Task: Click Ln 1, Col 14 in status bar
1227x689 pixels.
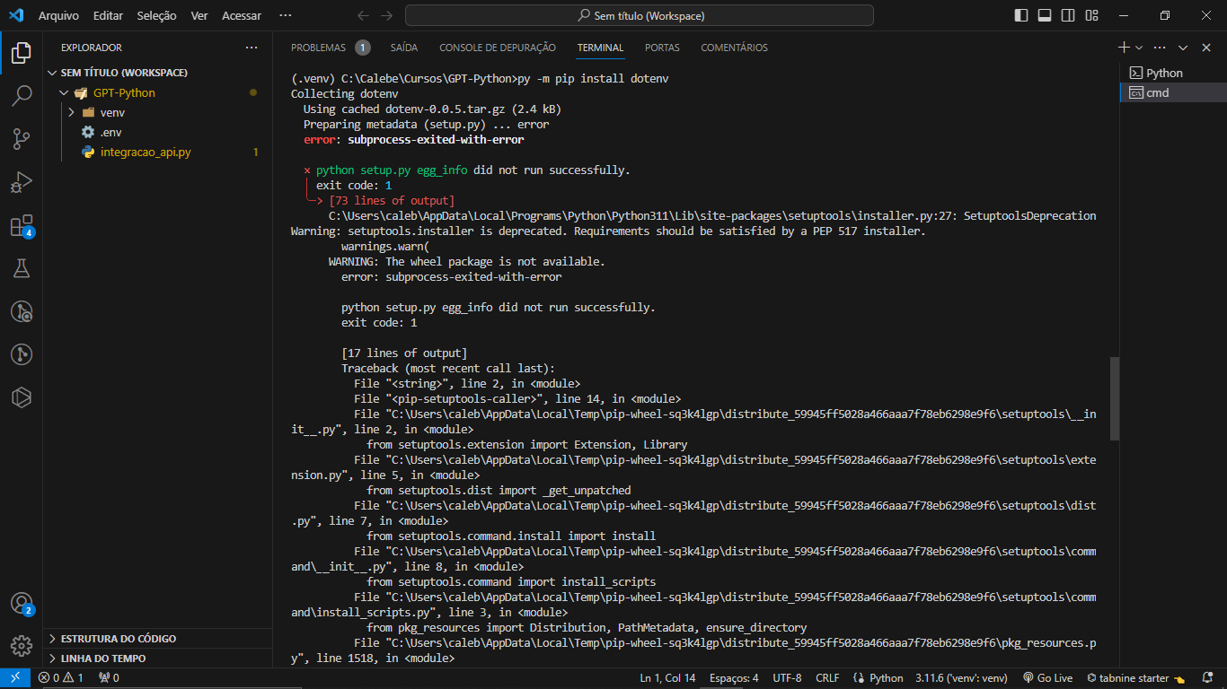Action: pyautogui.click(x=667, y=678)
